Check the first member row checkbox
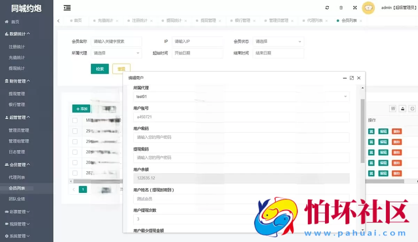Screen dimensions: 418x242 tap(75, 120)
